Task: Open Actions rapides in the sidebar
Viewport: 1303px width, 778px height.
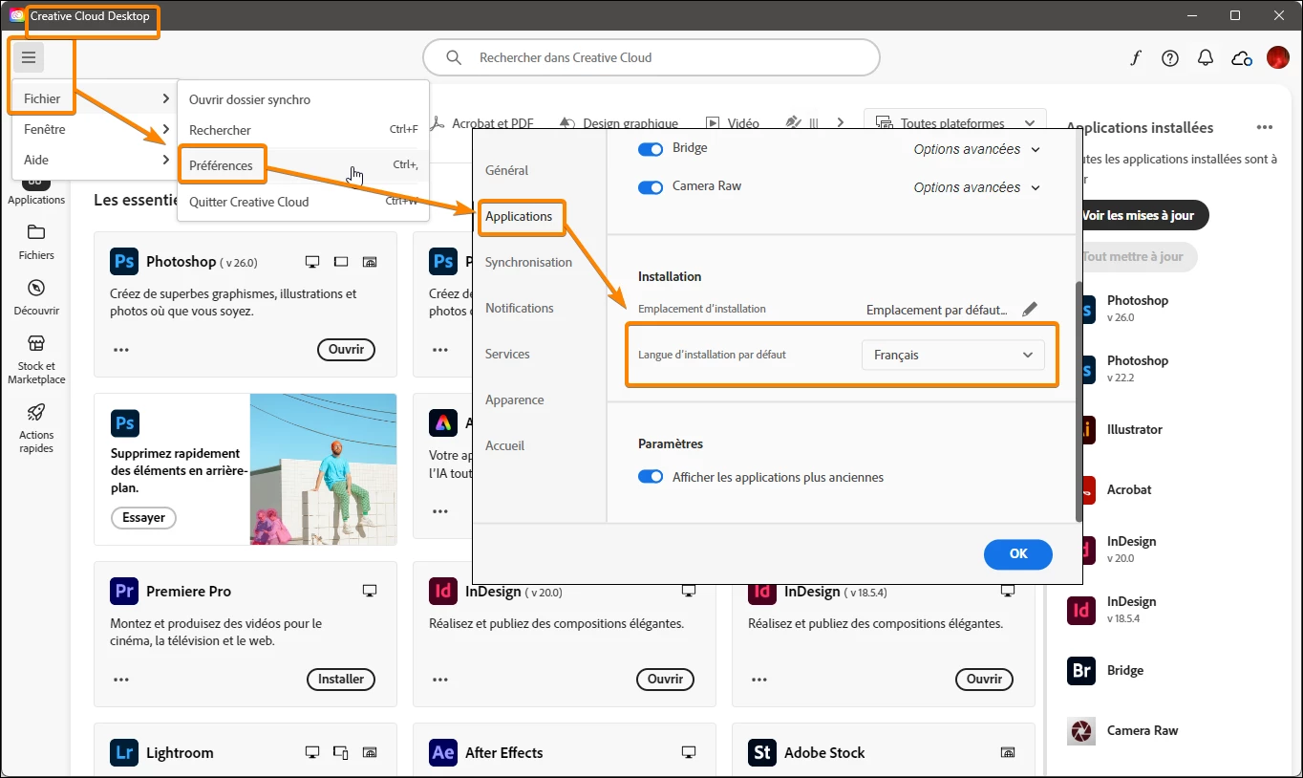Action: 36,428
